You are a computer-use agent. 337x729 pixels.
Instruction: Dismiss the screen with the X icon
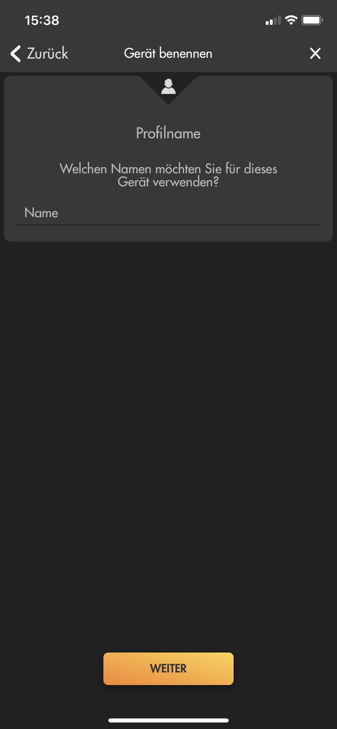(315, 53)
